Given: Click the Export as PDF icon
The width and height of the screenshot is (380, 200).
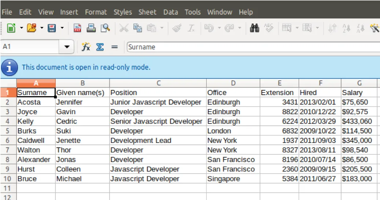Looking at the screenshot, I should (x=77, y=28).
